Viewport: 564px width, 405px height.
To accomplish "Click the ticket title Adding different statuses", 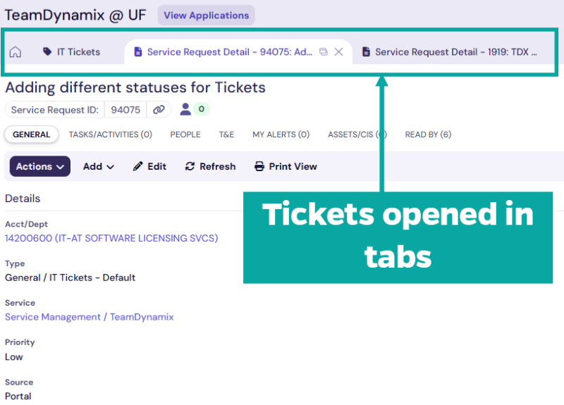I will click(x=135, y=87).
